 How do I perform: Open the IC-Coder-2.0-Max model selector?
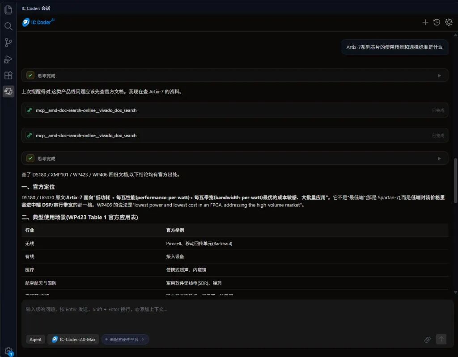(73, 340)
